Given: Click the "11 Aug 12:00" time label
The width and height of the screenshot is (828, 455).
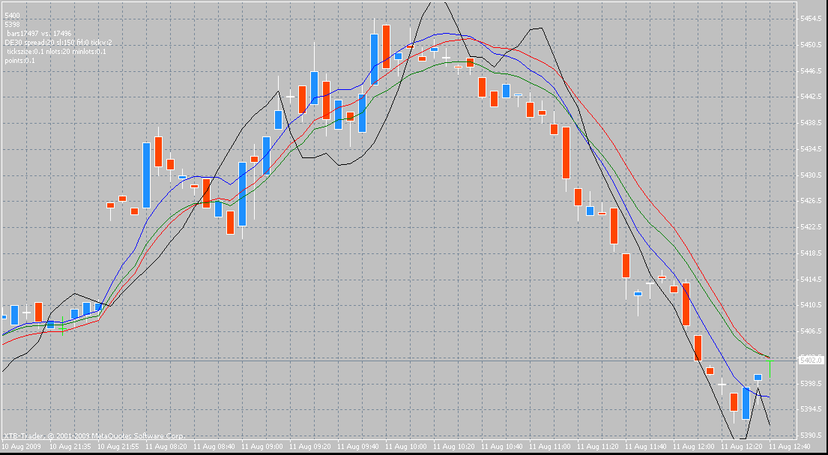Looking at the screenshot, I should coord(693,447).
